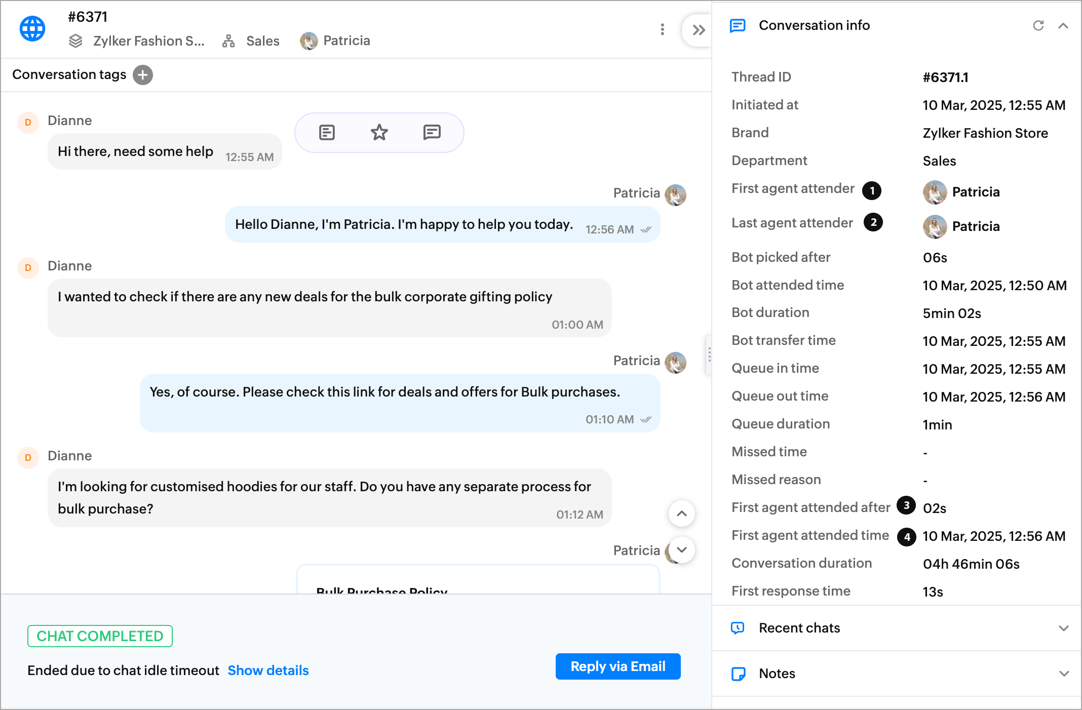Click the Sales department in header

(262, 41)
